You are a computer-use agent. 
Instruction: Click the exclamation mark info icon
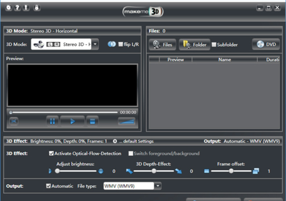point(26,8)
